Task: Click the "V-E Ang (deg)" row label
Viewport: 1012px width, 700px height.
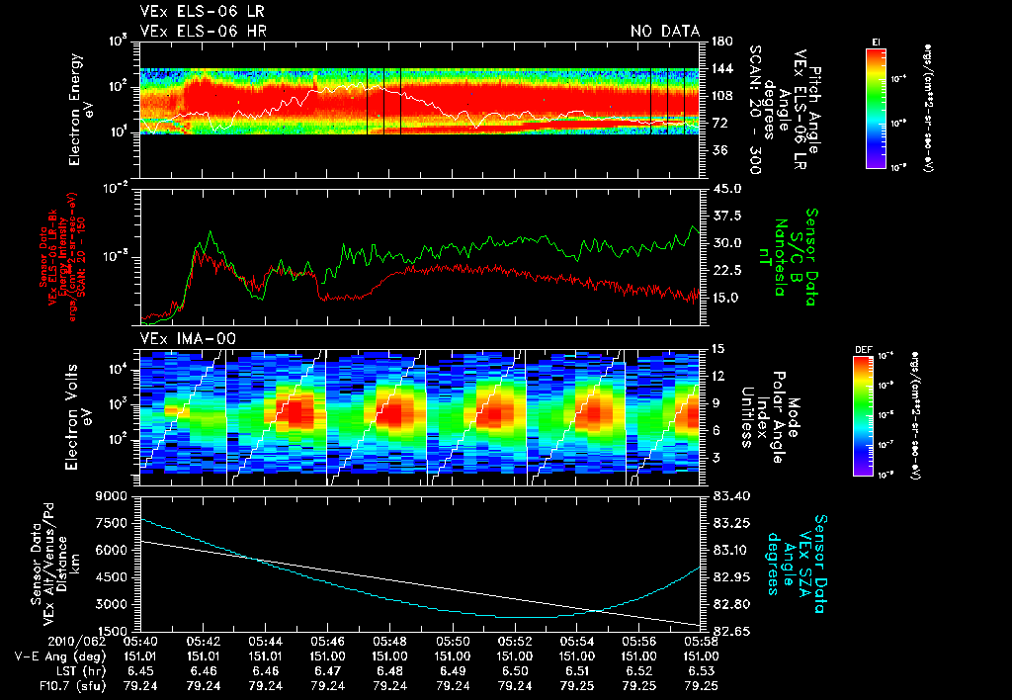Action: click(x=60, y=656)
